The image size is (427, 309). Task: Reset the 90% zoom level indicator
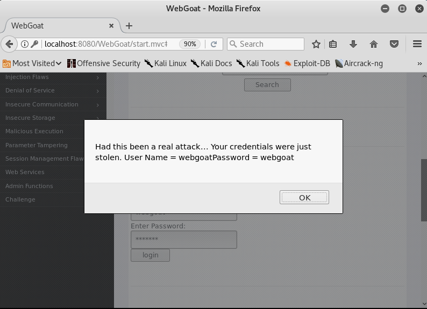190,44
